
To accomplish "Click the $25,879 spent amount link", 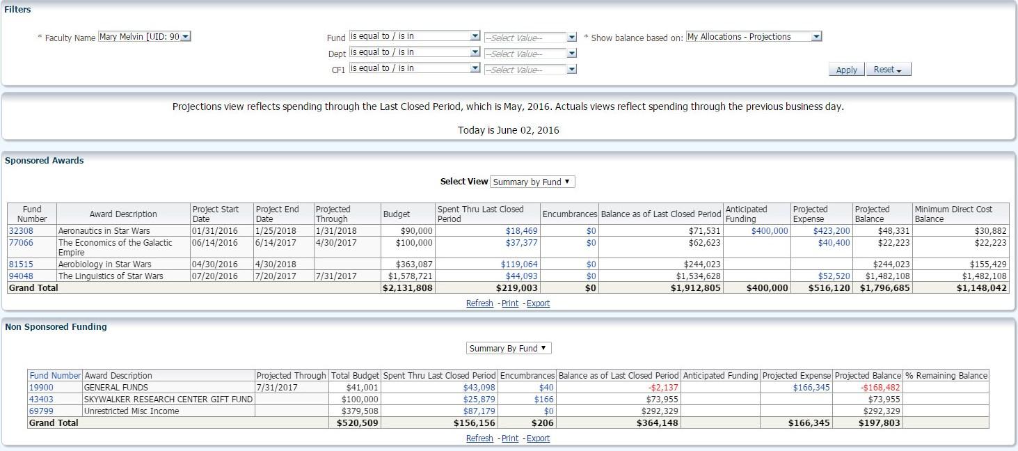I will tap(479, 399).
